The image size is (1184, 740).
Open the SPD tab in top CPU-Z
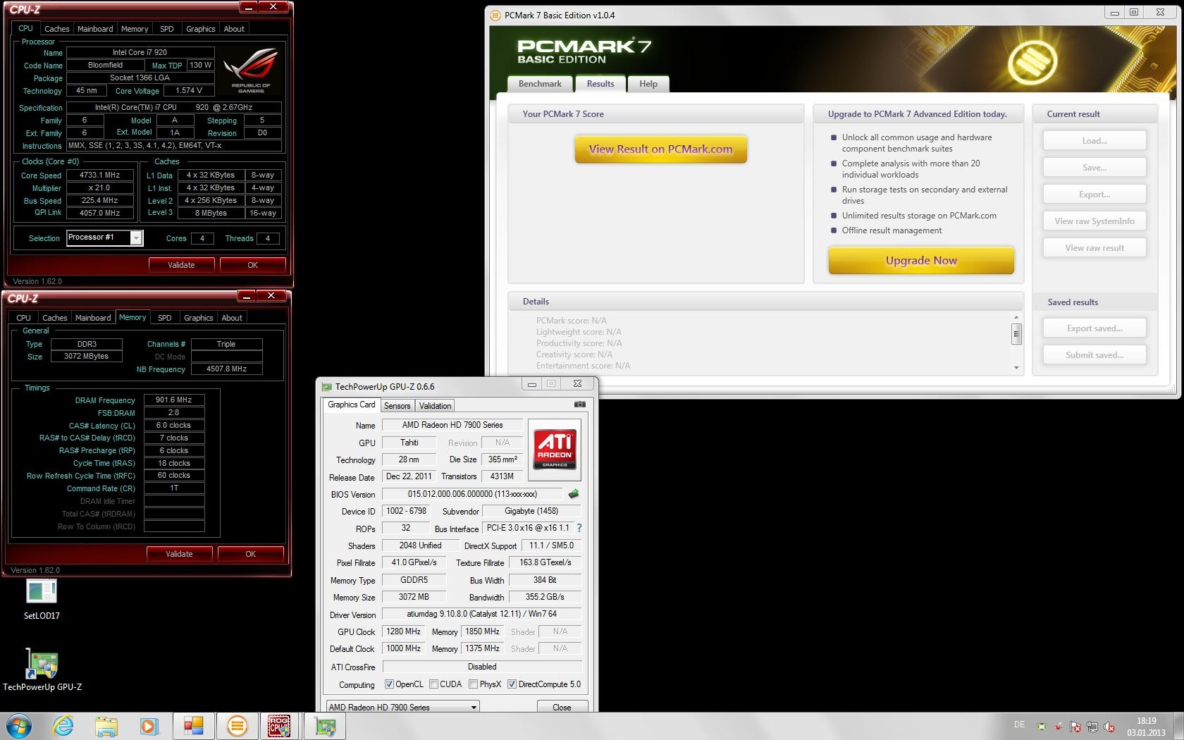[167, 29]
